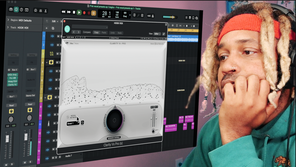
Task: Open the UADx Amp plugin slot
Action: (12, 75)
